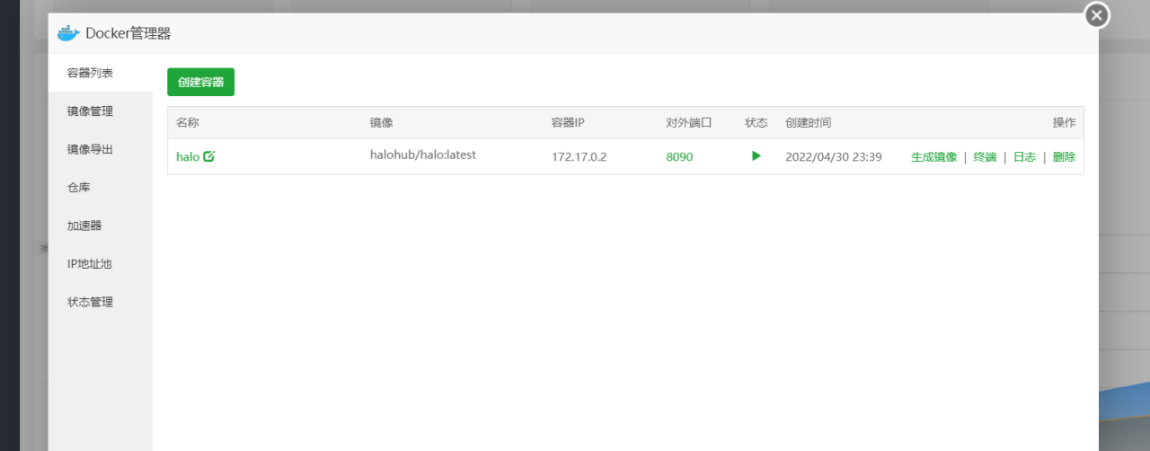
Task: Click 生成镜像 for the halo container
Action: coord(934,156)
